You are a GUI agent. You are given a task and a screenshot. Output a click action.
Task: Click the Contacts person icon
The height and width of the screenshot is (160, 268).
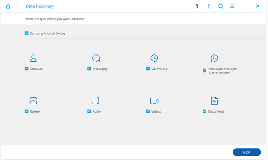[x=33, y=58]
